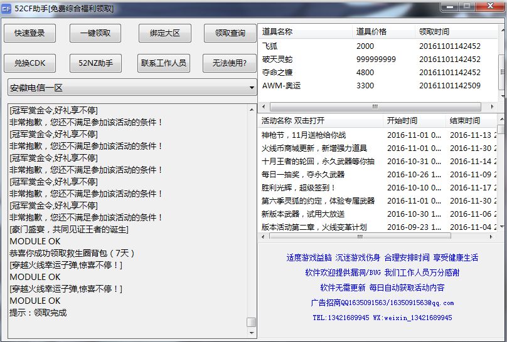Select the 破天灵蛇 item row

click(x=378, y=60)
